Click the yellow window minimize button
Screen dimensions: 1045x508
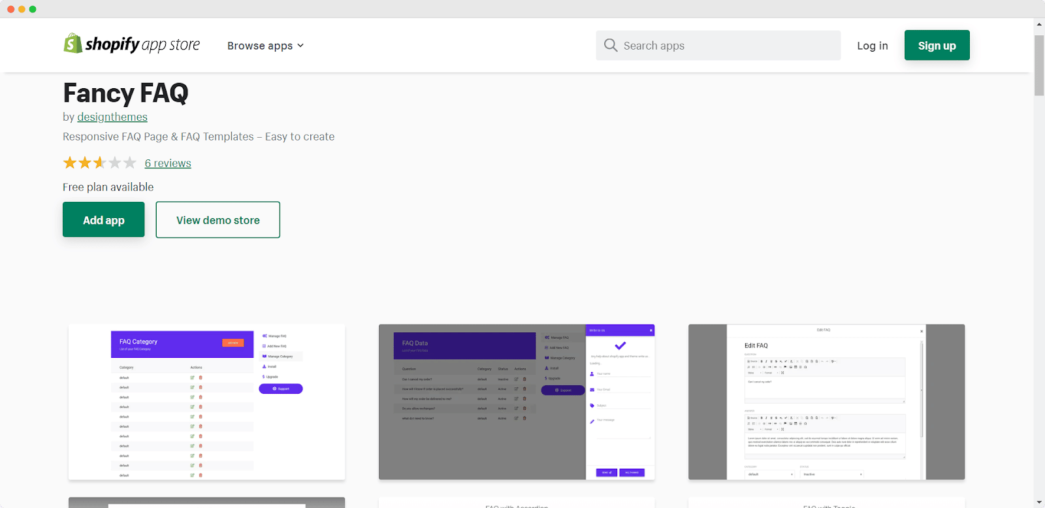click(x=22, y=9)
